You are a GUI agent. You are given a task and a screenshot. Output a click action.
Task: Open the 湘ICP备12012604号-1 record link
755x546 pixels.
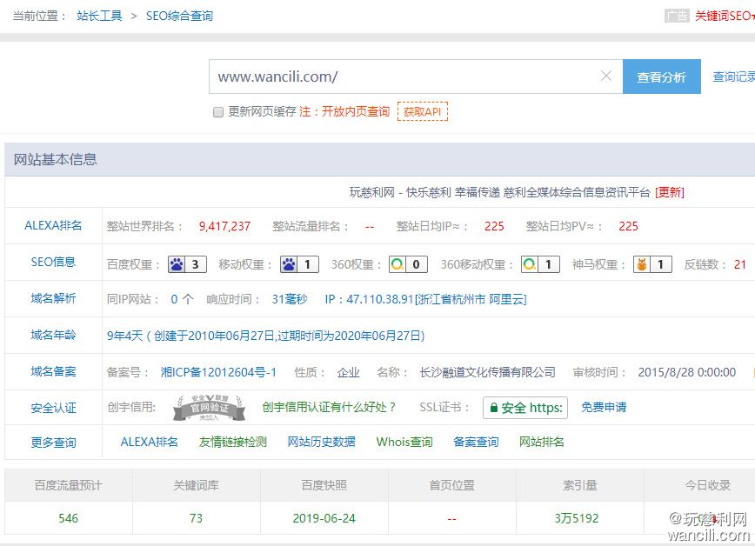218,372
